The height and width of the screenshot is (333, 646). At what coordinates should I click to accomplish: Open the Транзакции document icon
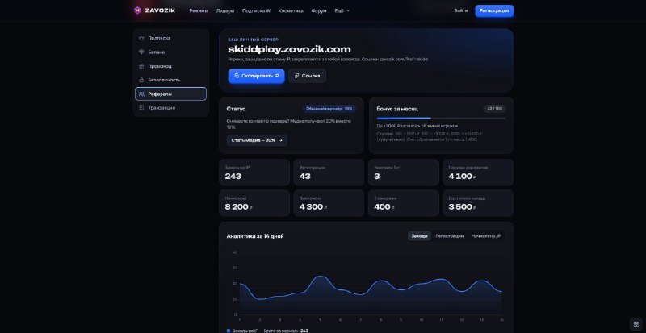click(x=141, y=108)
